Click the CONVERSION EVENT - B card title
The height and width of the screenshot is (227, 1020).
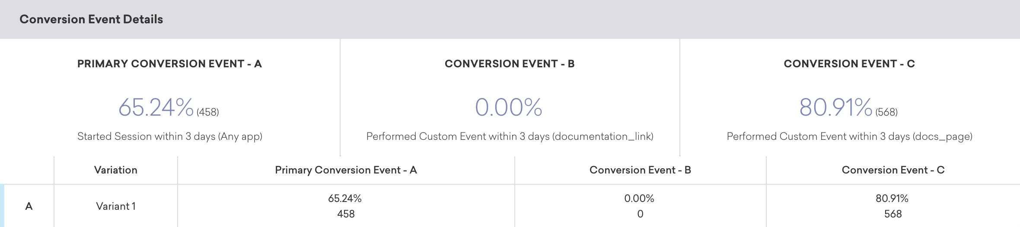click(510, 64)
